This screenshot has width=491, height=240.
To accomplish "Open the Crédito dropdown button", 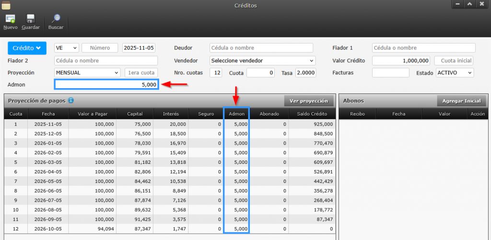I will pyautogui.click(x=27, y=48).
